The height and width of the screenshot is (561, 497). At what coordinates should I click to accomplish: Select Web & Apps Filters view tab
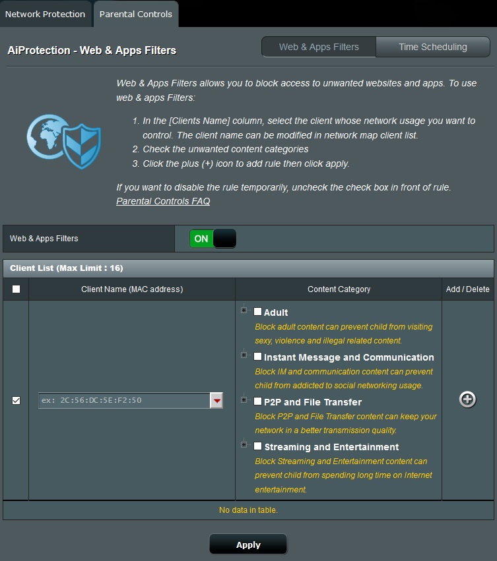319,47
